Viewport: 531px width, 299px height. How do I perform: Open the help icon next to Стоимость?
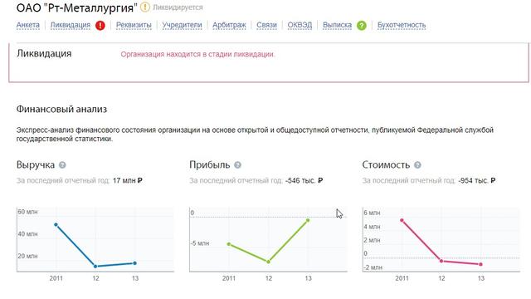pos(417,165)
